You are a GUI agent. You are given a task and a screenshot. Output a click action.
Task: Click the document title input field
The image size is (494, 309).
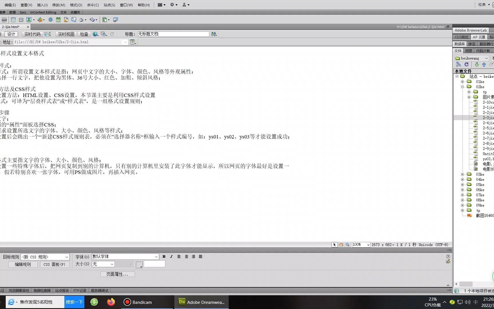(173, 34)
